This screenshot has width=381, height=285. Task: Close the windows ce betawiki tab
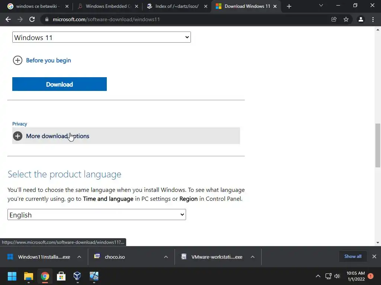(x=67, y=6)
